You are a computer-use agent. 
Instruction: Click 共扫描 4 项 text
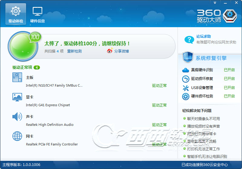click(54, 51)
